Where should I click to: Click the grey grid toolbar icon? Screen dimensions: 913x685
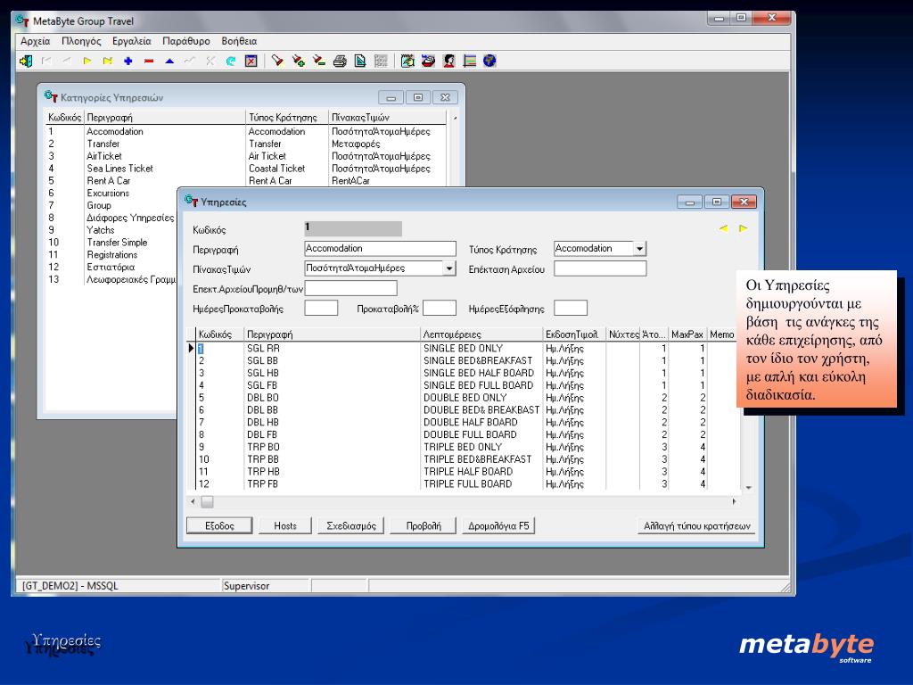click(381, 61)
